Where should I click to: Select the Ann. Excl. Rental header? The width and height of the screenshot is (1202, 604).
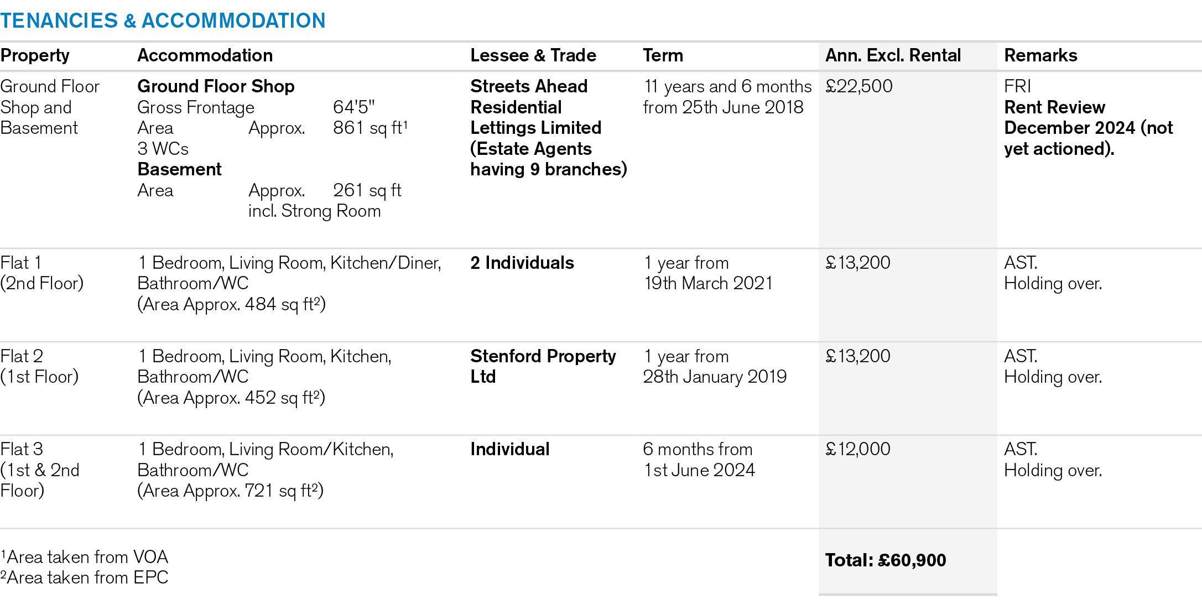point(893,55)
